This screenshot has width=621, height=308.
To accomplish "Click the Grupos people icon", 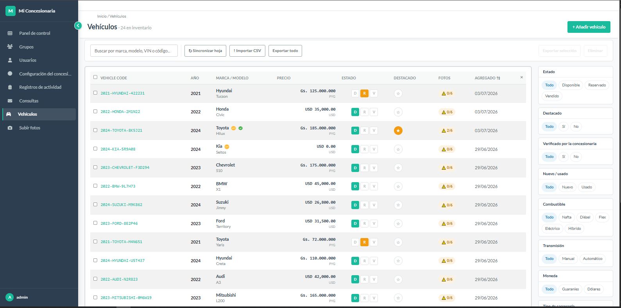I will [10, 47].
